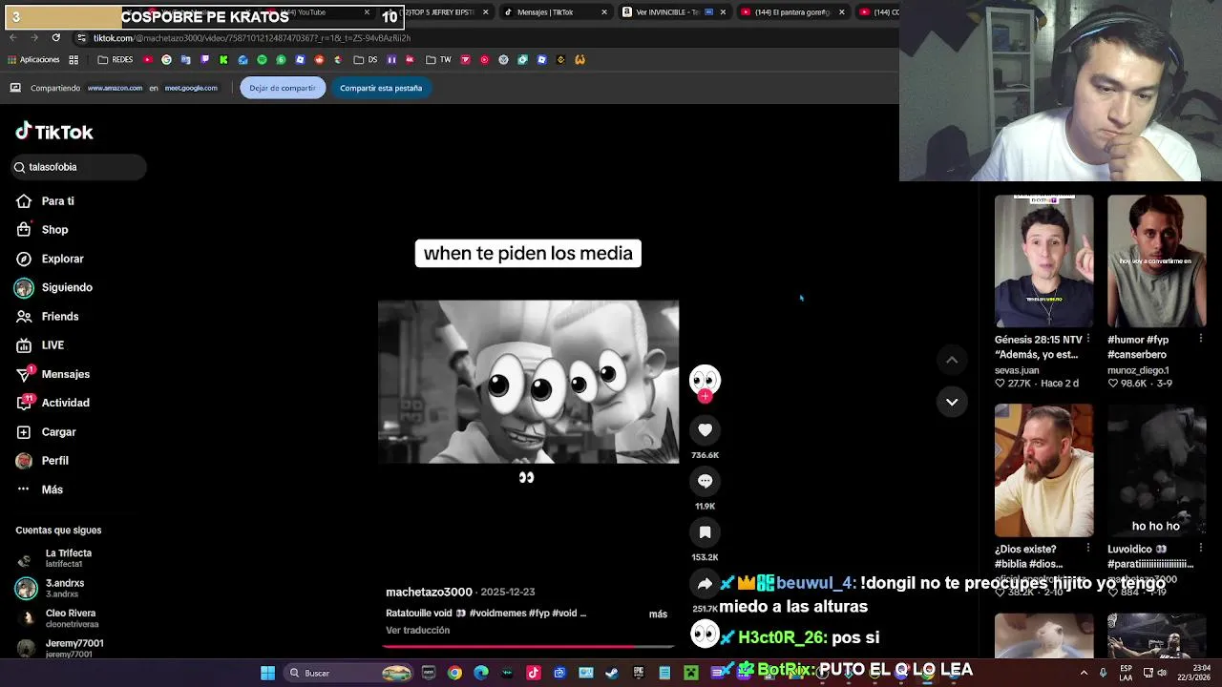This screenshot has height=687, width=1222.
Task: Share the video with arrow icon
Action: pyautogui.click(x=705, y=584)
